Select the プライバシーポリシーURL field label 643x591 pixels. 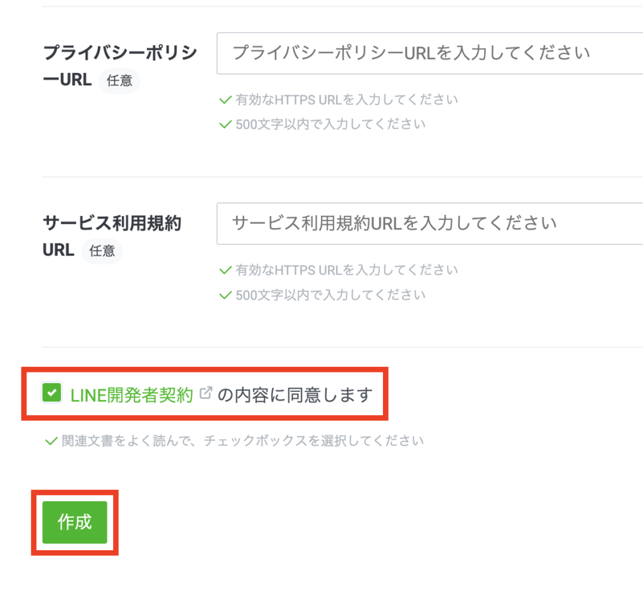(119, 53)
